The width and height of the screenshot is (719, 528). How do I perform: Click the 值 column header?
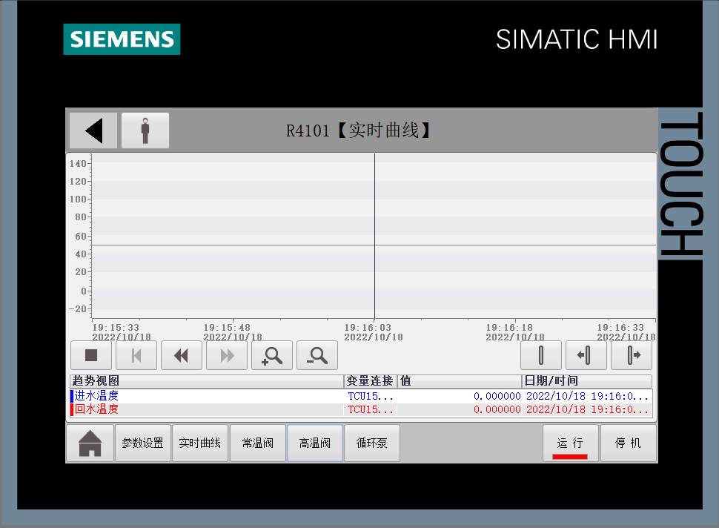coord(460,381)
